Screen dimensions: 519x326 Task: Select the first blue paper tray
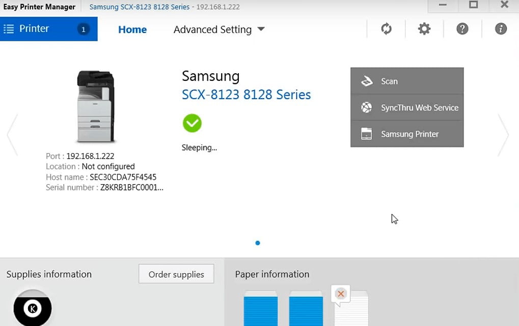click(x=260, y=309)
